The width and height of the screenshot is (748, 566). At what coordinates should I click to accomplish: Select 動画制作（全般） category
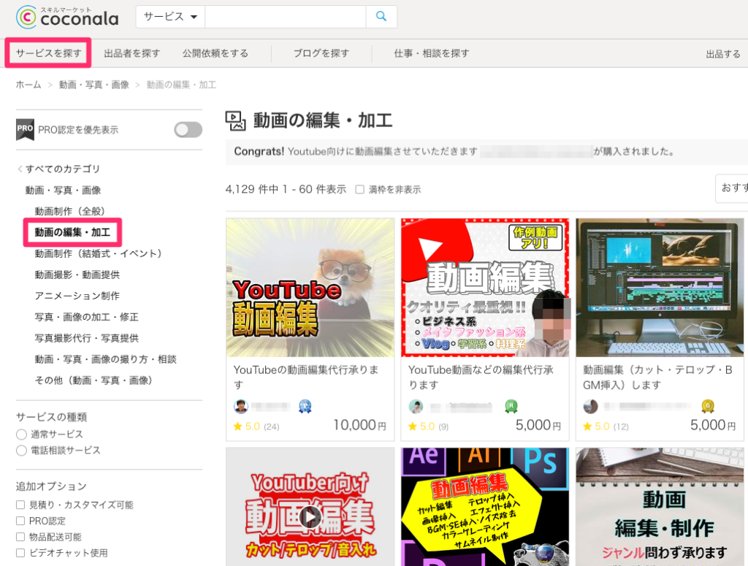tap(69, 211)
